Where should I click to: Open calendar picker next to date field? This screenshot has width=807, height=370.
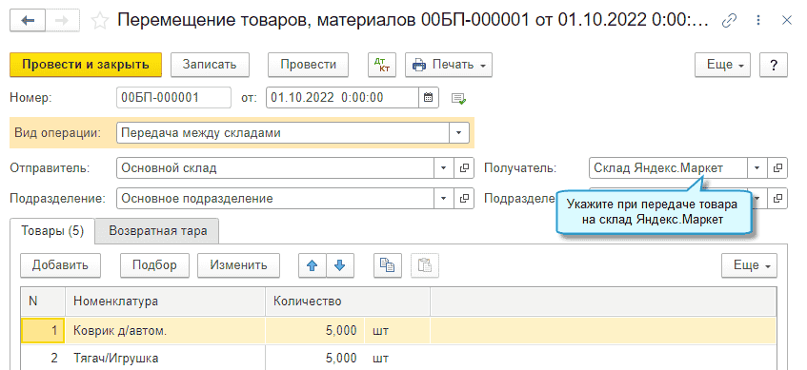428,98
